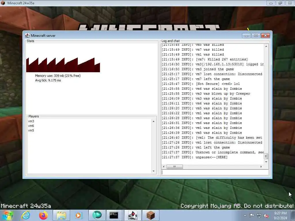
Task: Click log vertical scrollbar down arrow
Action: (266, 162)
